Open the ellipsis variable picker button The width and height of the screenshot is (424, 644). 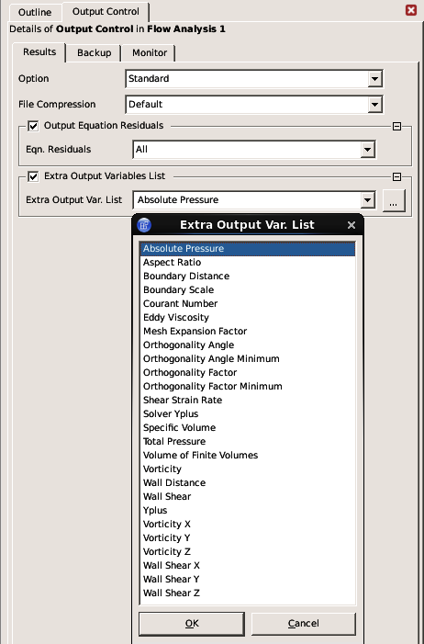pyautogui.click(x=394, y=200)
